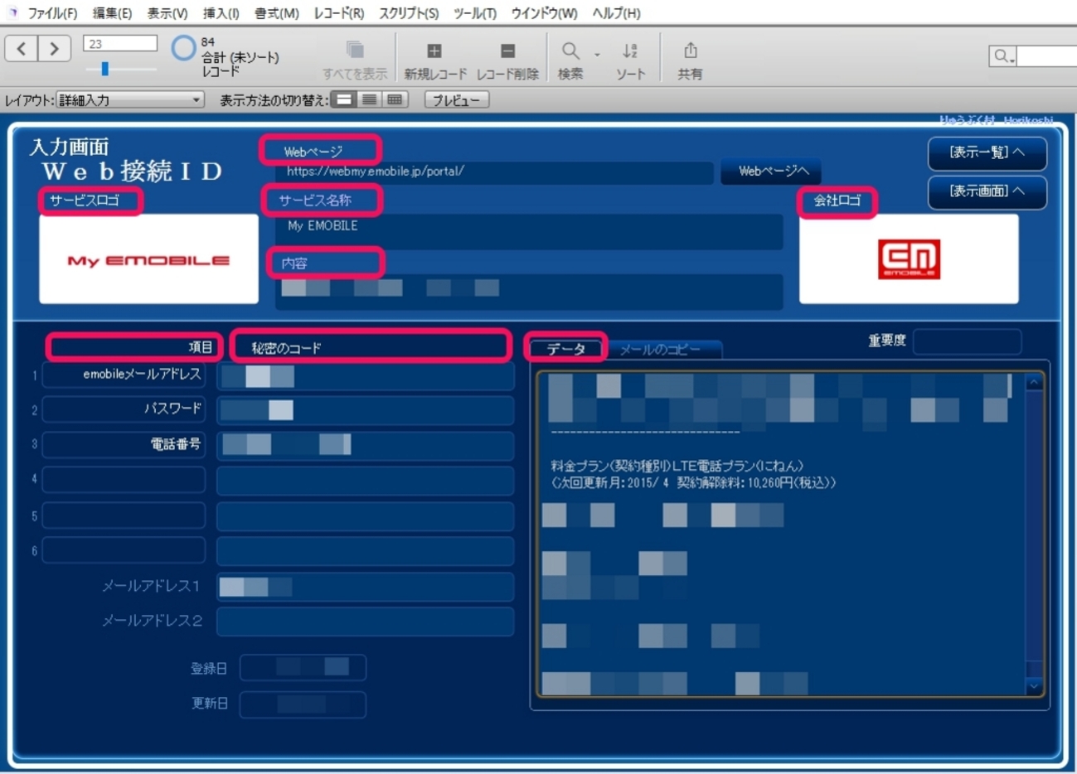Image resolution: width=1077 pixels, height=774 pixels.
Task: Click the Web page URL field
Action: (494, 172)
